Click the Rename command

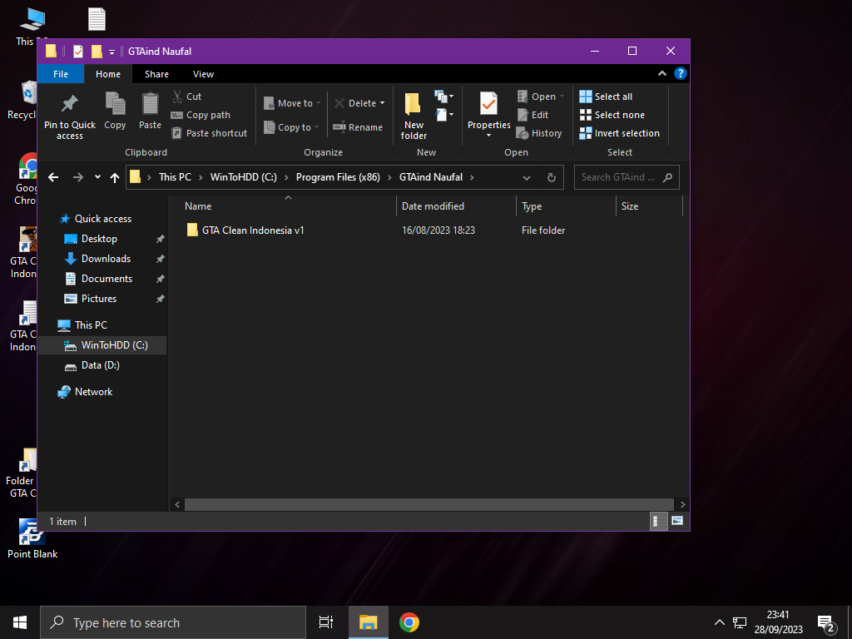358,127
